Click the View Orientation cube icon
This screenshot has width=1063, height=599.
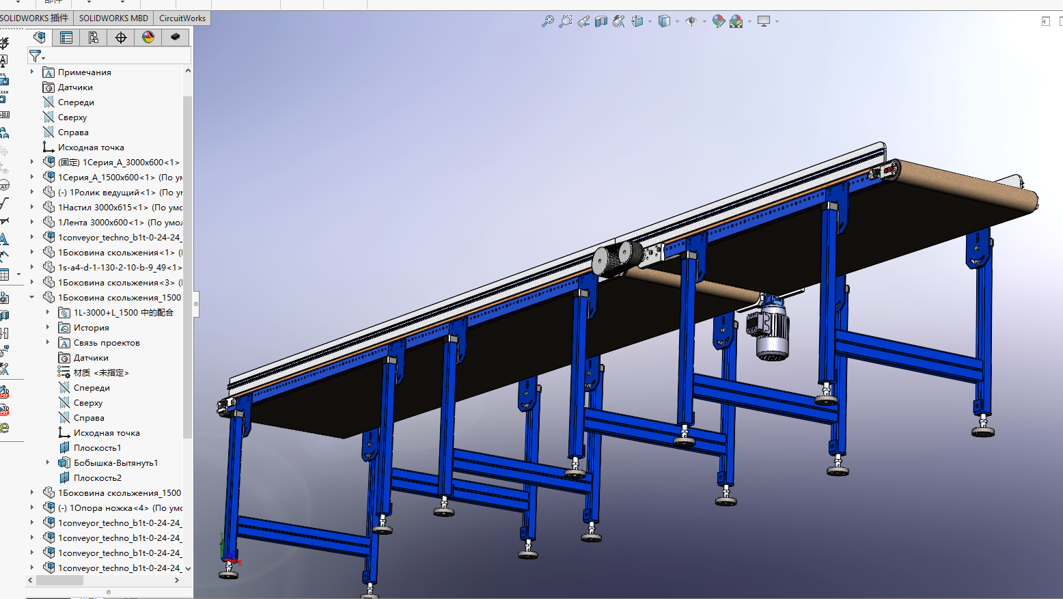(x=637, y=21)
